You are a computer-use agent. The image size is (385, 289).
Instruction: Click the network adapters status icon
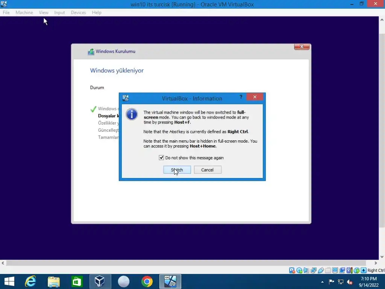point(314,270)
